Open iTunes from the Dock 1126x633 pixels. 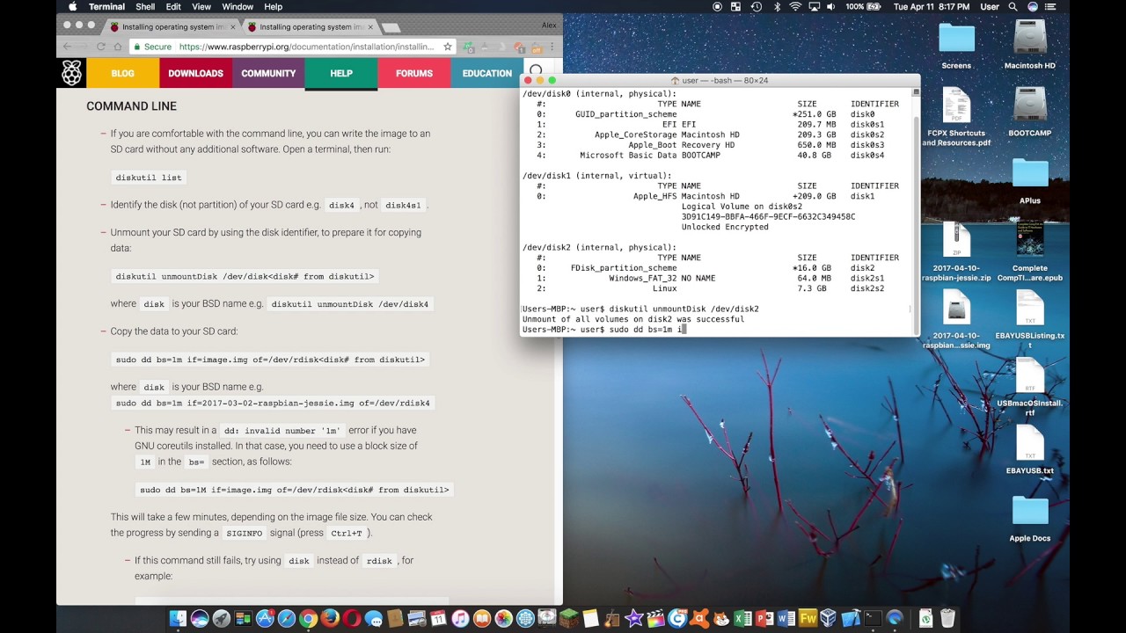(x=460, y=618)
